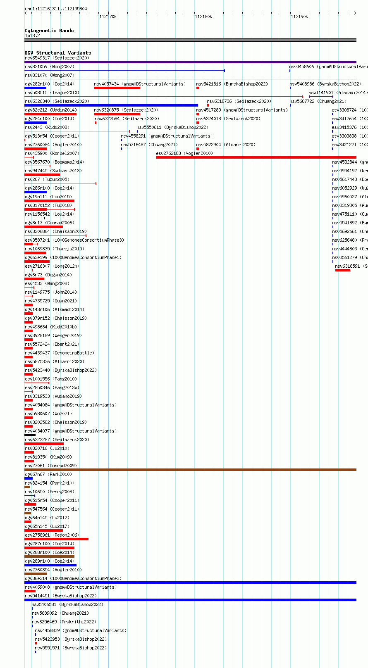
Task: Click the nsv6549317 (Sedlazeck2020) variant label
Action: 57,58
